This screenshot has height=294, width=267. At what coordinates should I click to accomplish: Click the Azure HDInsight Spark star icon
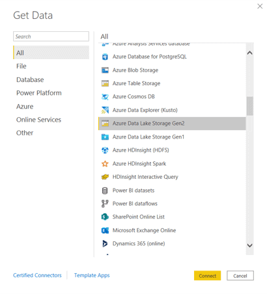[x=105, y=164]
